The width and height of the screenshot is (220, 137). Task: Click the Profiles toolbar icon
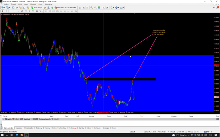pyautogui.click(x=7, y=8)
